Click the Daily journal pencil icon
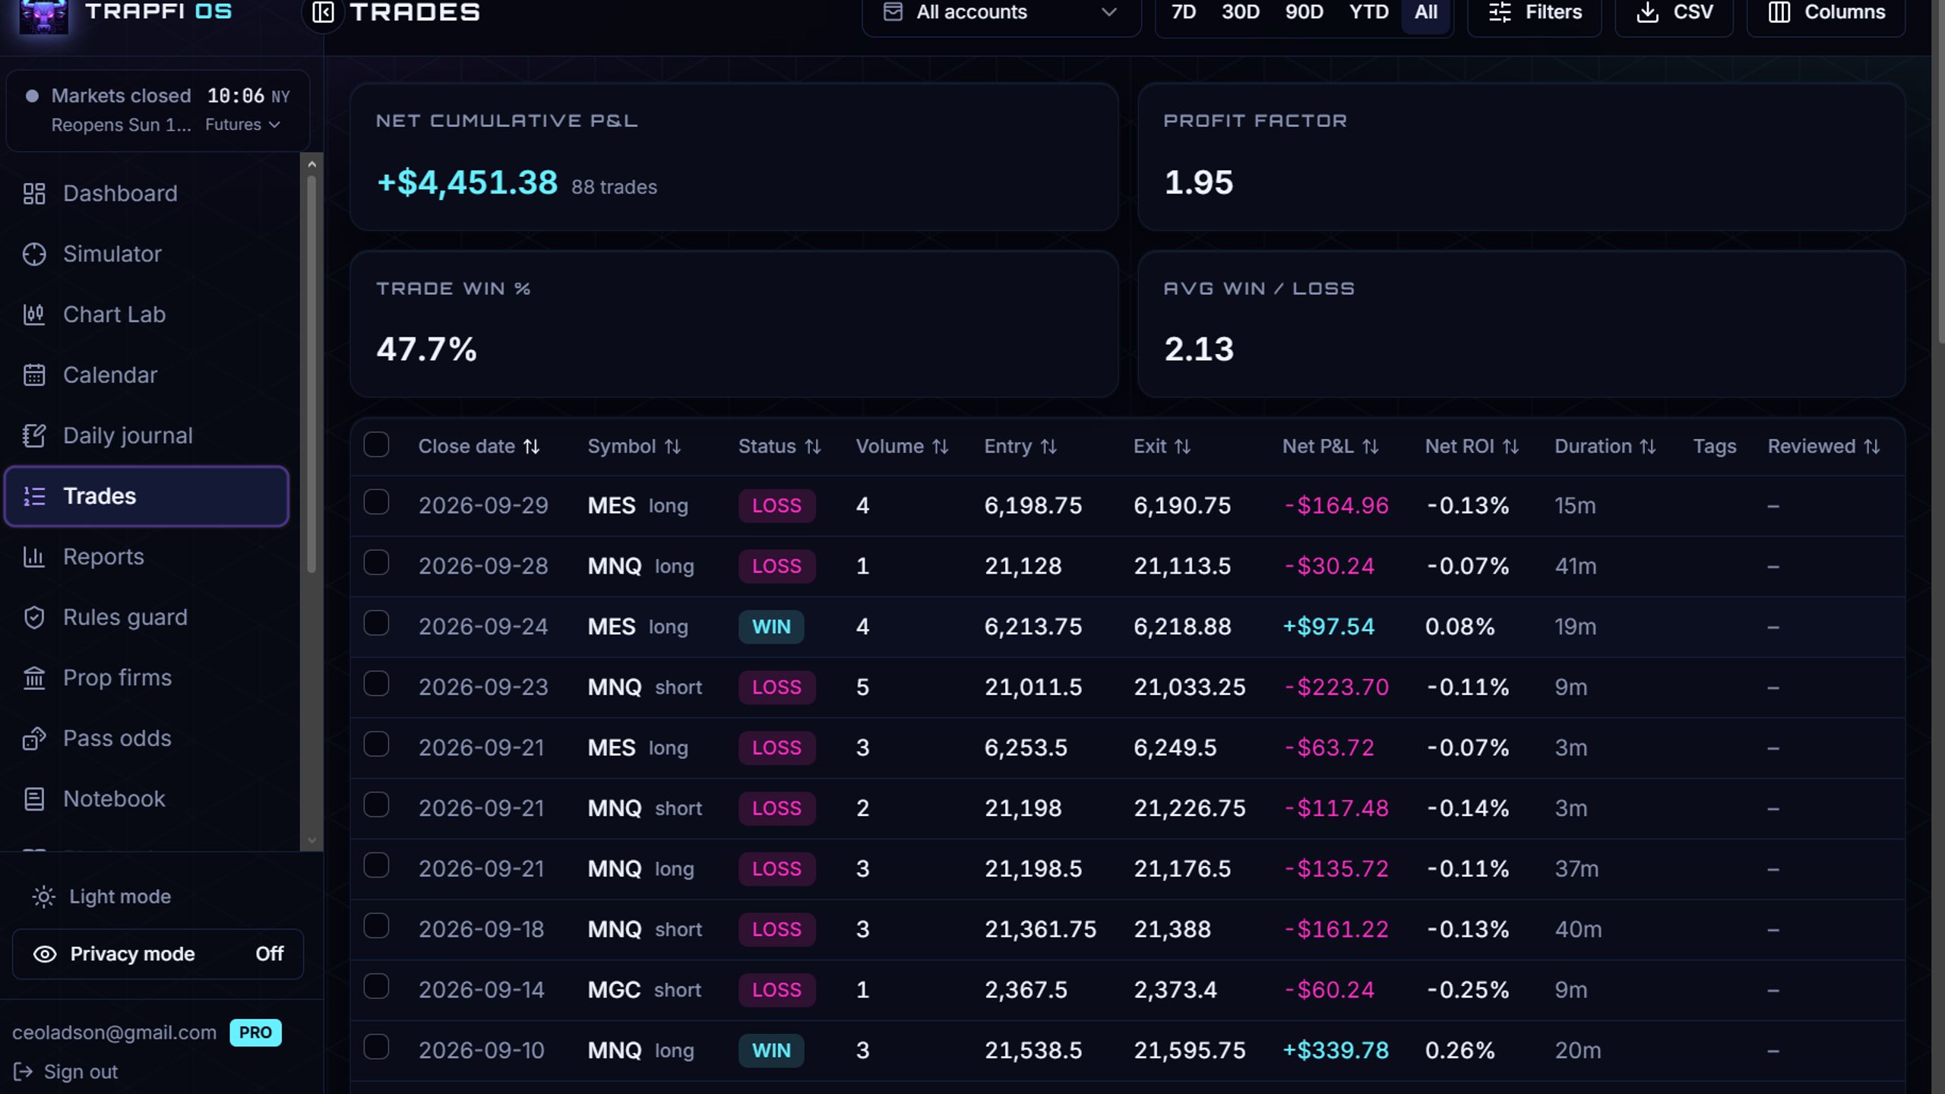Viewport: 1945px width, 1094px height. (34, 436)
